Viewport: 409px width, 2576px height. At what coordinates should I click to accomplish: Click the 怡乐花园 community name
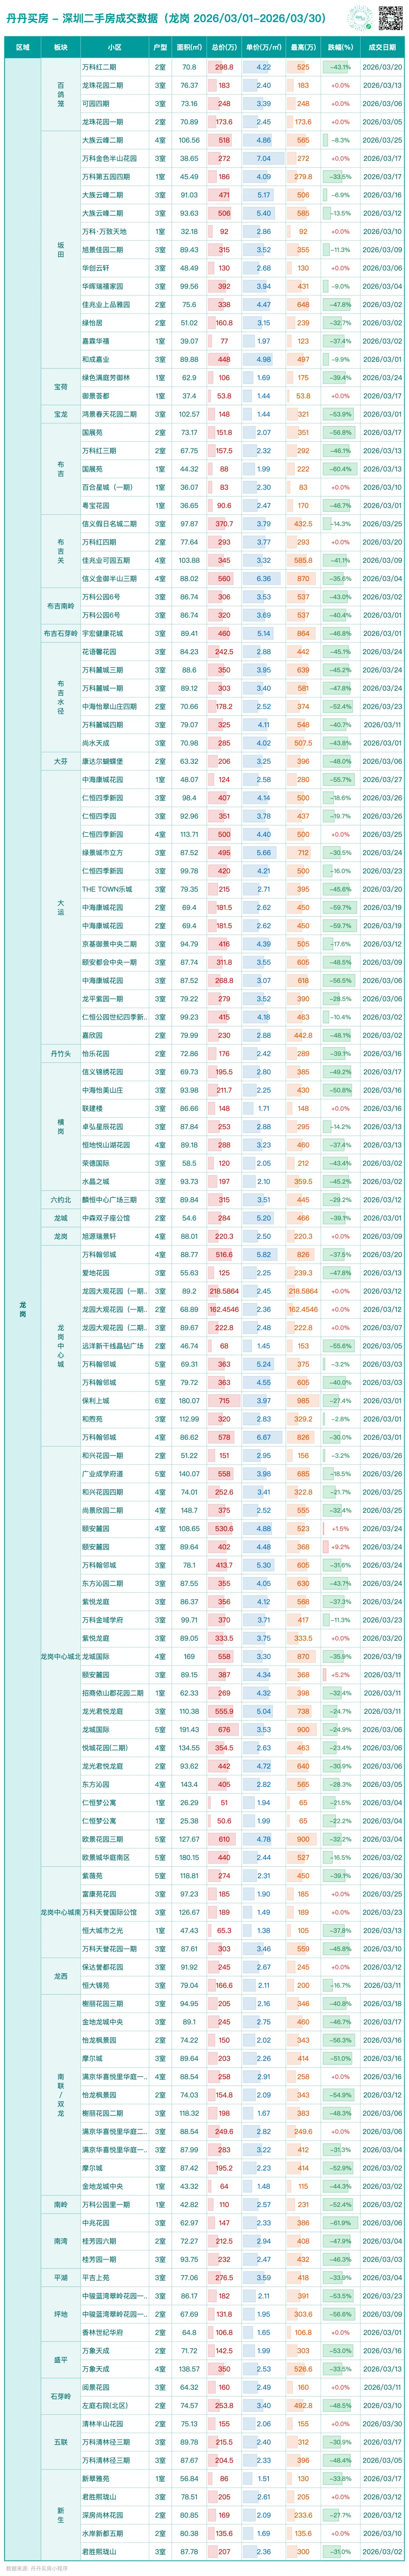(96, 1053)
